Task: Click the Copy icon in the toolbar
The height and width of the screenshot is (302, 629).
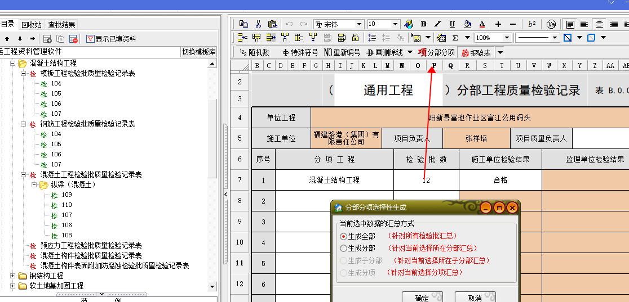Action: [243, 24]
